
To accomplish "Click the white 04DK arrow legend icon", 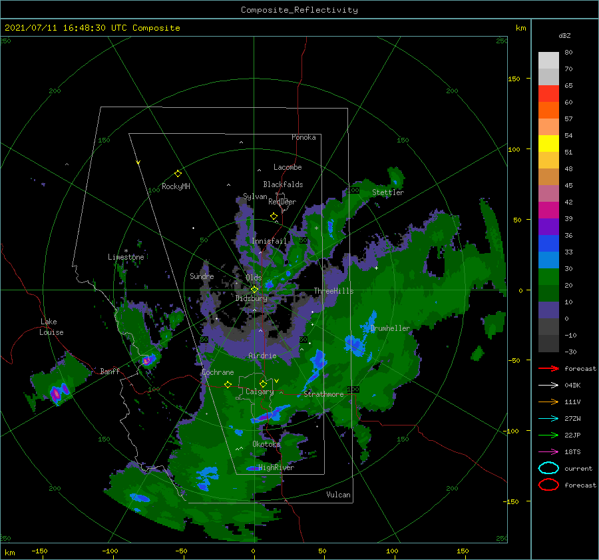I will pos(548,386).
